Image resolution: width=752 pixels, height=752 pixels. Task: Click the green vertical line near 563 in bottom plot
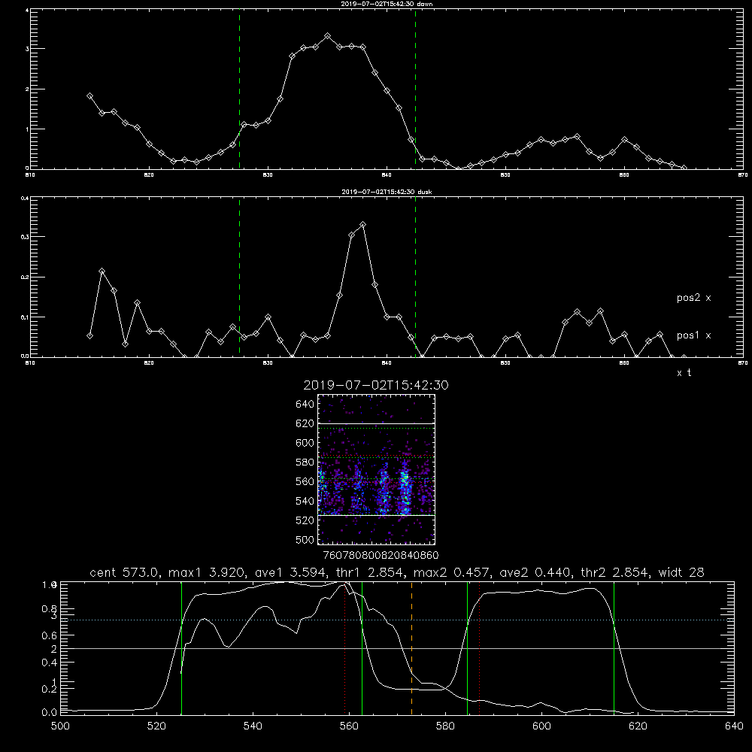(362, 648)
